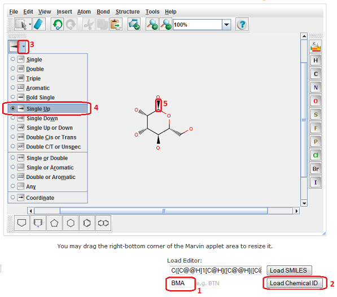Expand the bond type dropdown arrow
This screenshot has height=297, width=337.
24,46
